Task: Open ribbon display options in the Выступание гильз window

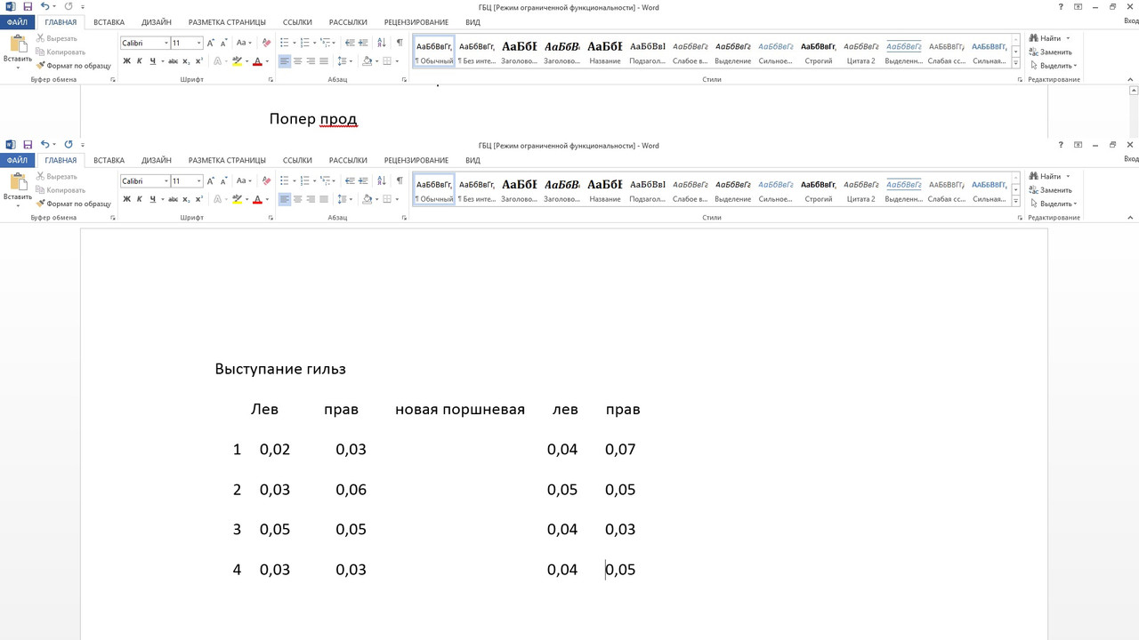Action: tap(1078, 144)
